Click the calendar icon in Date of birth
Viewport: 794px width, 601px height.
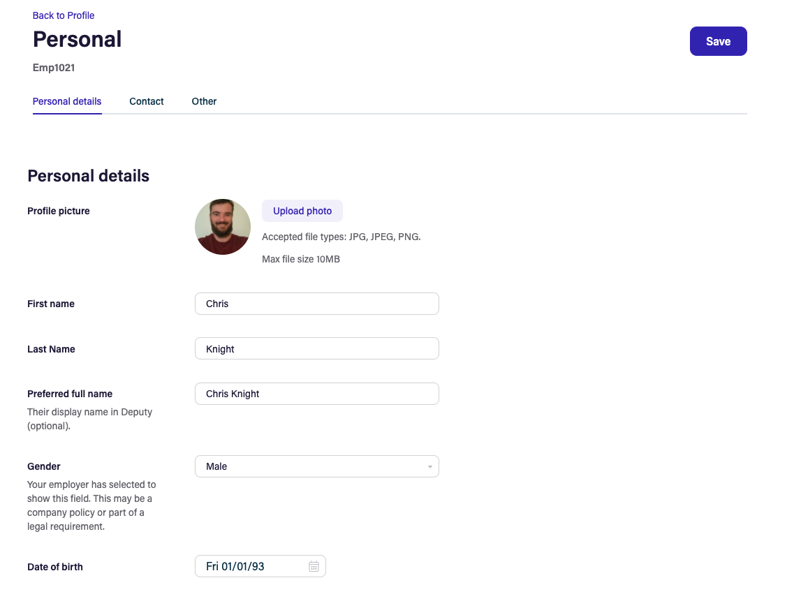pos(314,566)
